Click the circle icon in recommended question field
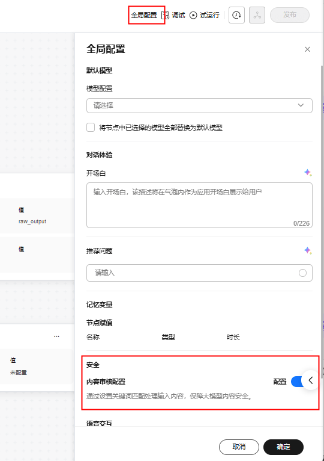This screenshot has height=461, width=324. tap(302, 273)
